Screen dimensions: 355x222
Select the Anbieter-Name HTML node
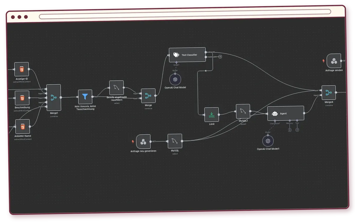[x=22, y=127]
